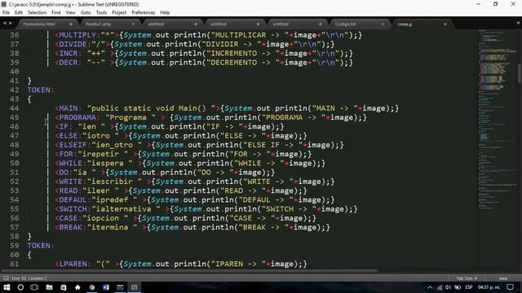The height and width of the screenshot is (293, 522).
Task: Close the Formulario.html tab
Action: click(71, 24)
